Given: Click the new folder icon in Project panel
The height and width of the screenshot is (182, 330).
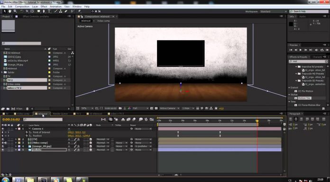Looking at the screenshot, I should pos(8,109).
